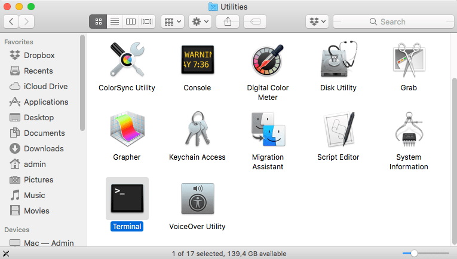Click the sidebar scrollbar
This screenshot has height=259, width=457.
click(82, 83)
